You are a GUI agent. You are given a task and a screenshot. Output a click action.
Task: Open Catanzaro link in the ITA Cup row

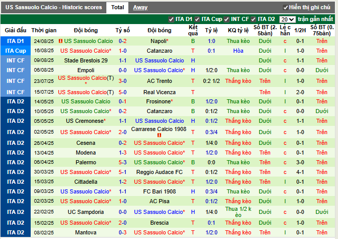[160, 51]
